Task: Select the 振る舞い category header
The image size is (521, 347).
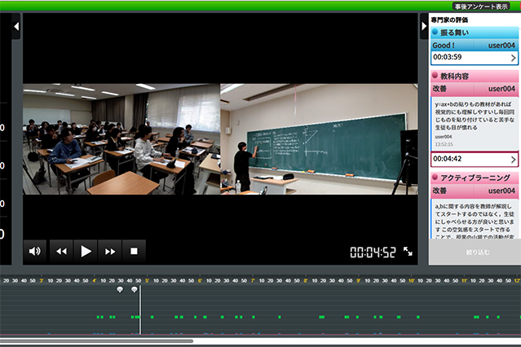Action: (474, 32)
